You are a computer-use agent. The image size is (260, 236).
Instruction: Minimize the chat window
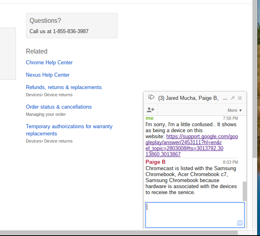point(225,98)
